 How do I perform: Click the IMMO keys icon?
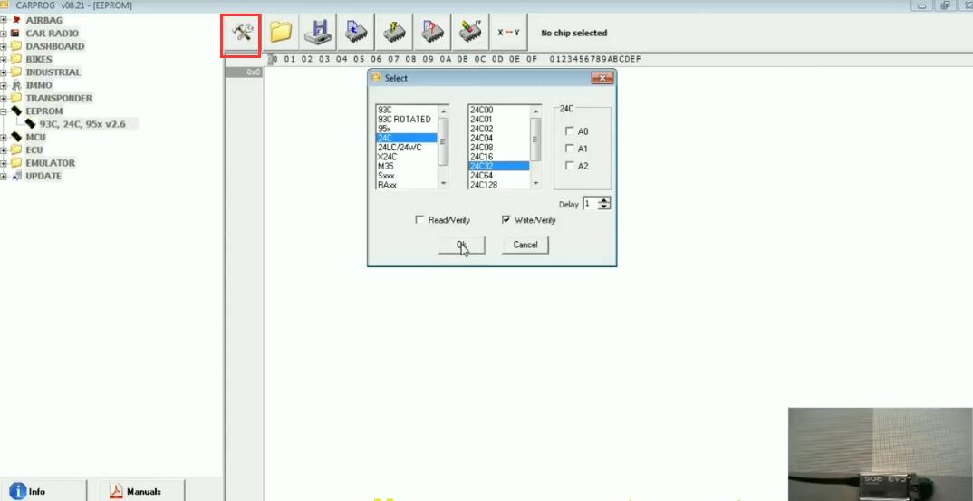16,85
